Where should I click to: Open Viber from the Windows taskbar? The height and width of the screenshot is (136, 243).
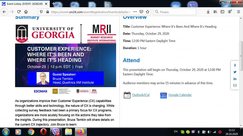click(56, 132)
